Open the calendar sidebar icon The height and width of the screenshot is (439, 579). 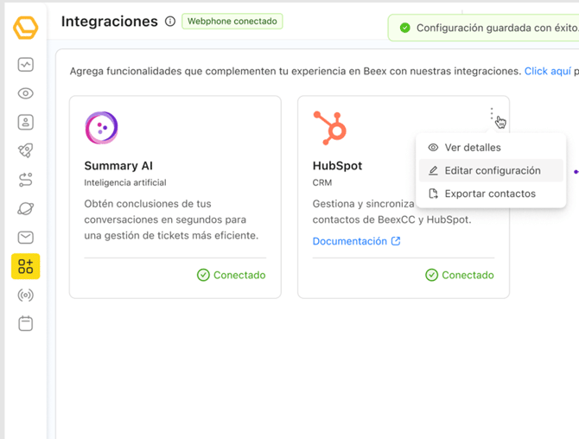pyautogui.click(x=26, y=324)
